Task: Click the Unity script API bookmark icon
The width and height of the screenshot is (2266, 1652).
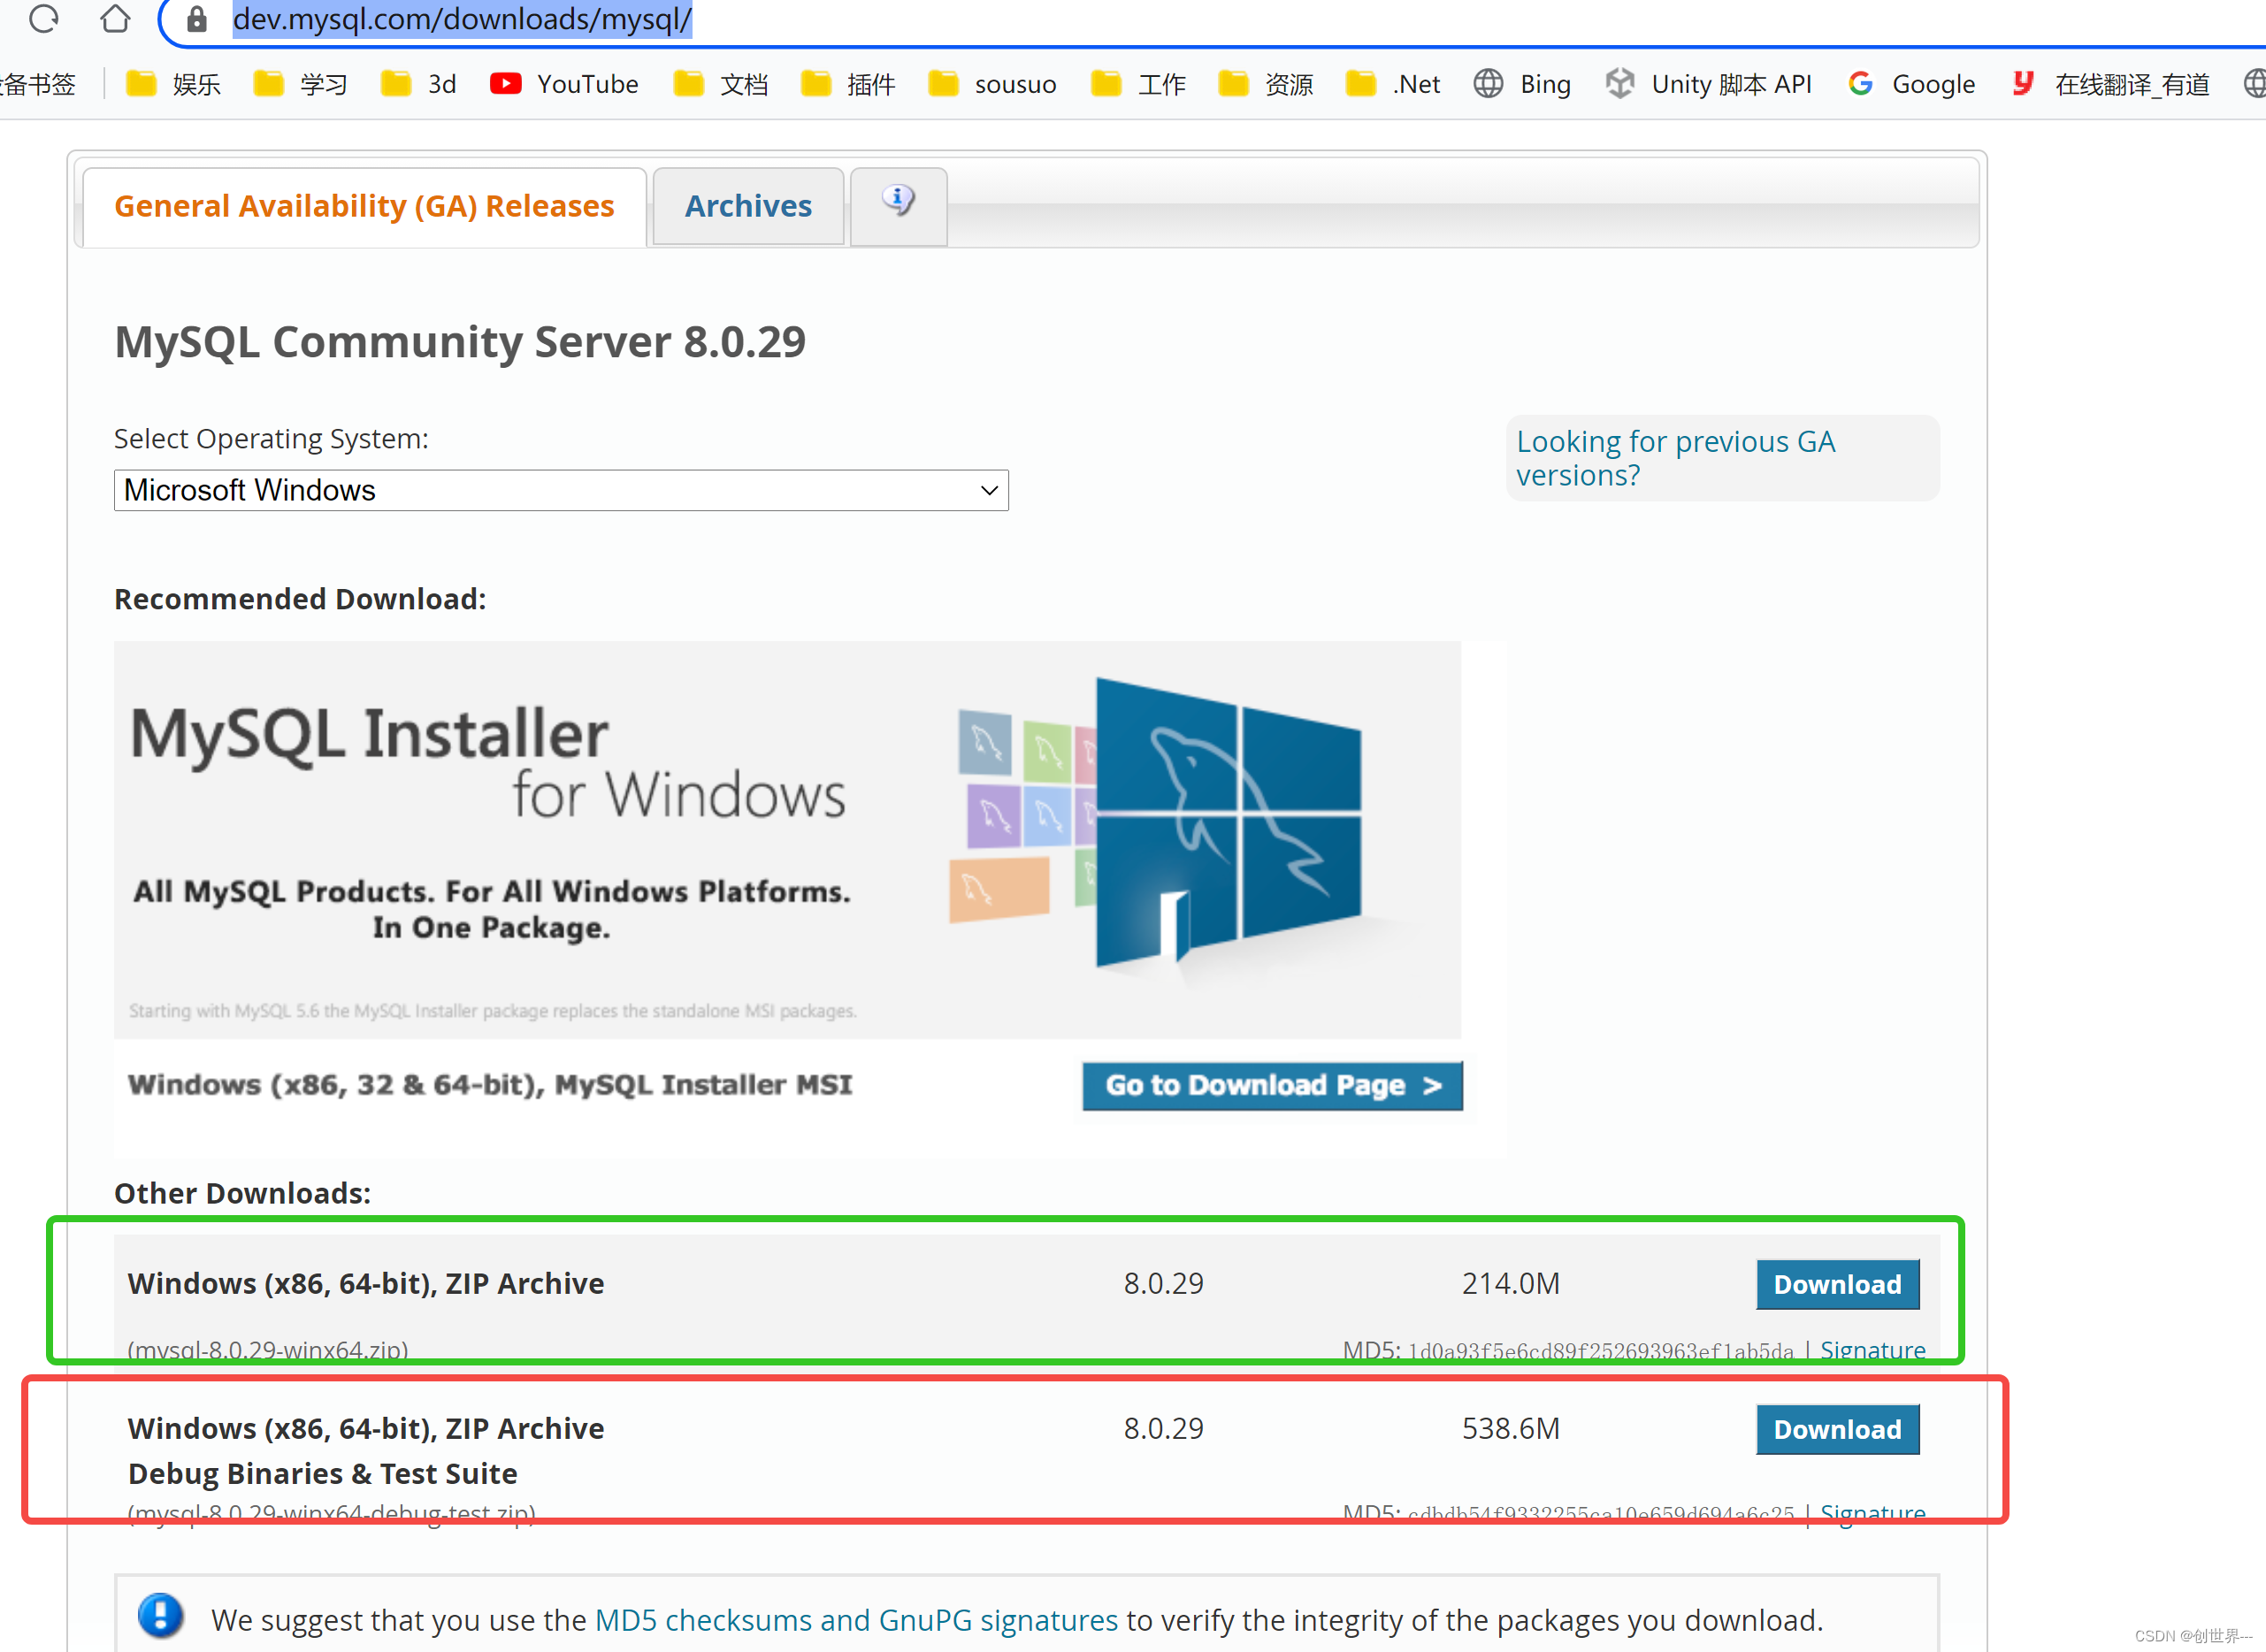Action: click(1617, 82)
